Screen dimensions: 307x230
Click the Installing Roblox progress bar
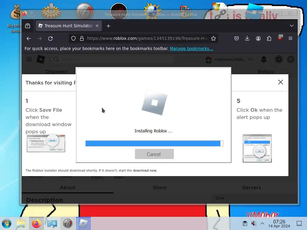tap(154, 143)
